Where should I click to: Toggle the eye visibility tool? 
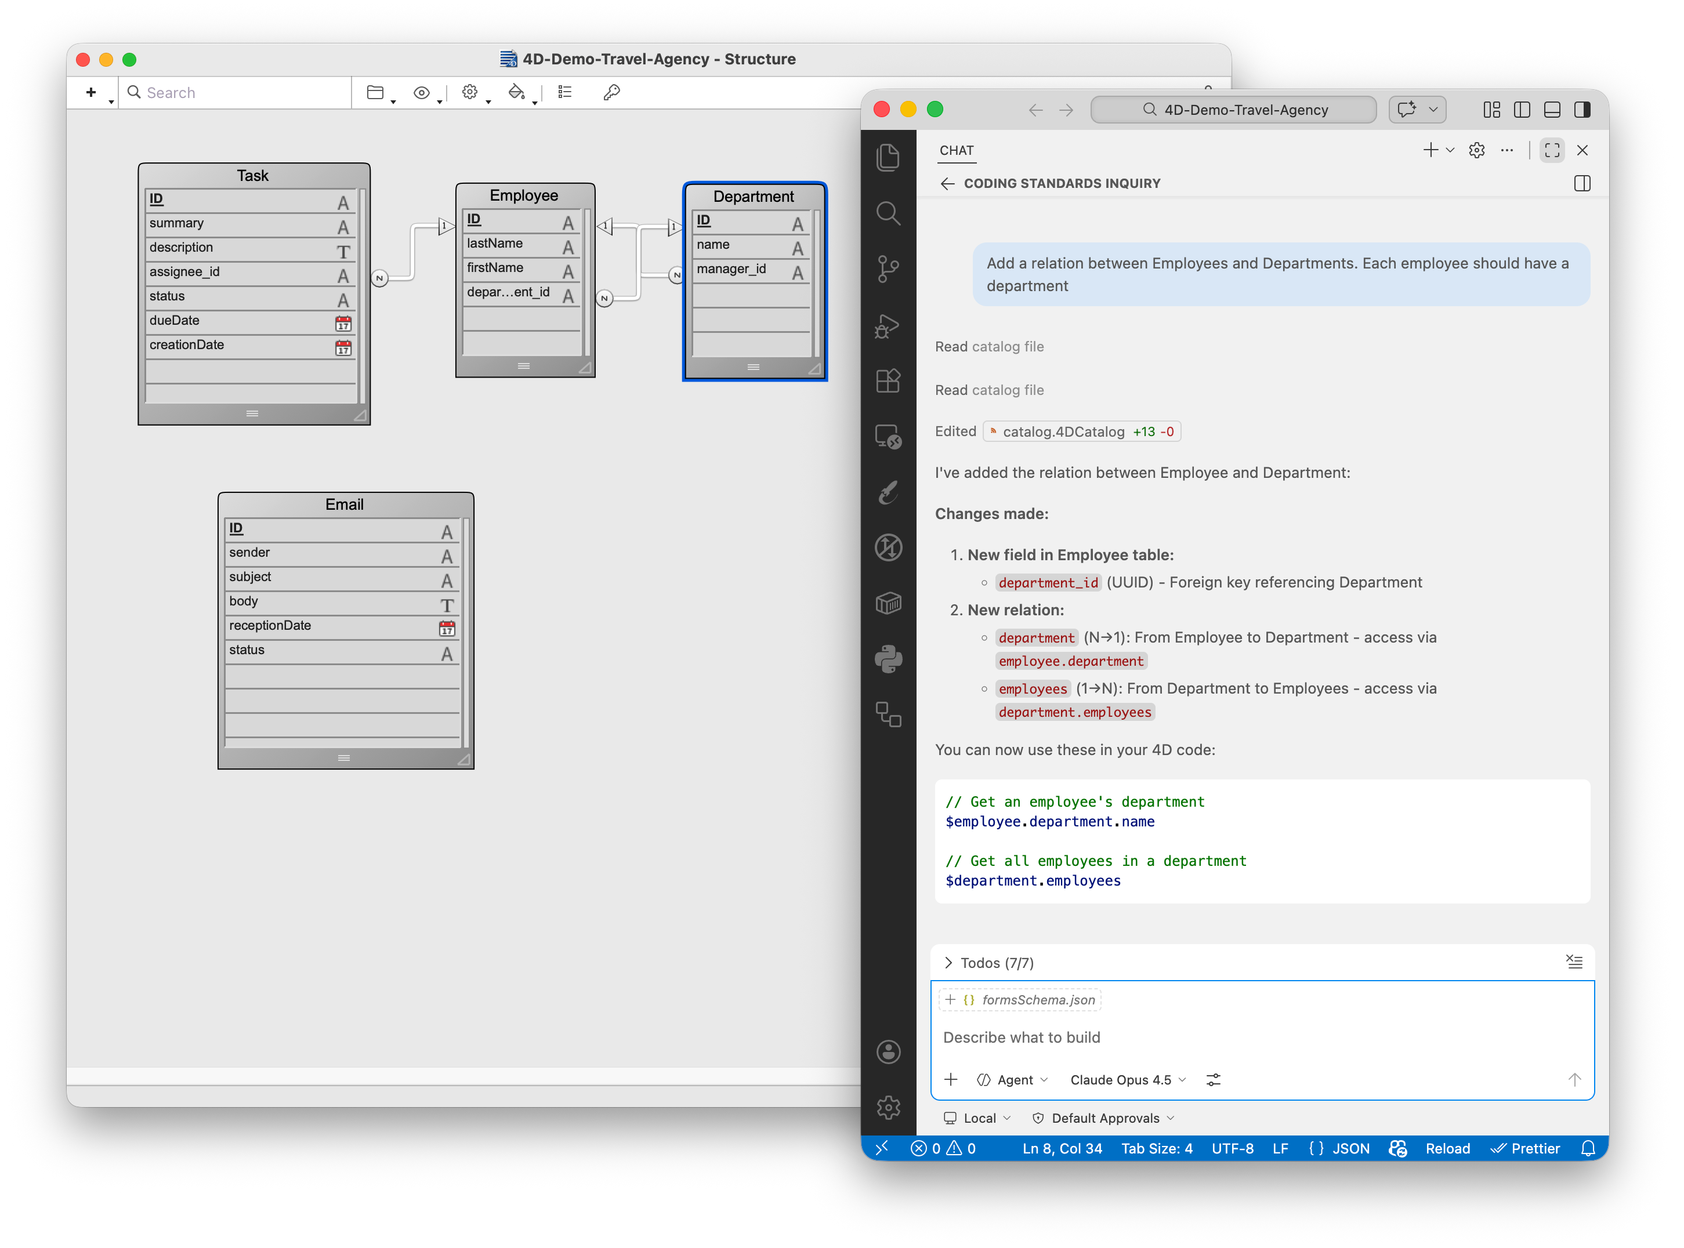(x=422, y=92)
